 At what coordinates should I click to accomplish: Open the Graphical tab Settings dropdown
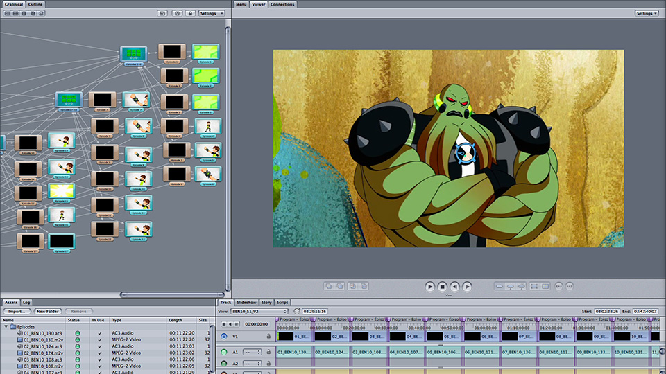[x=212, y=13]
